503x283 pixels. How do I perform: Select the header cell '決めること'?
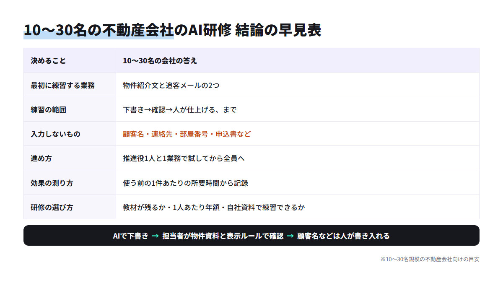click(70, 60)
